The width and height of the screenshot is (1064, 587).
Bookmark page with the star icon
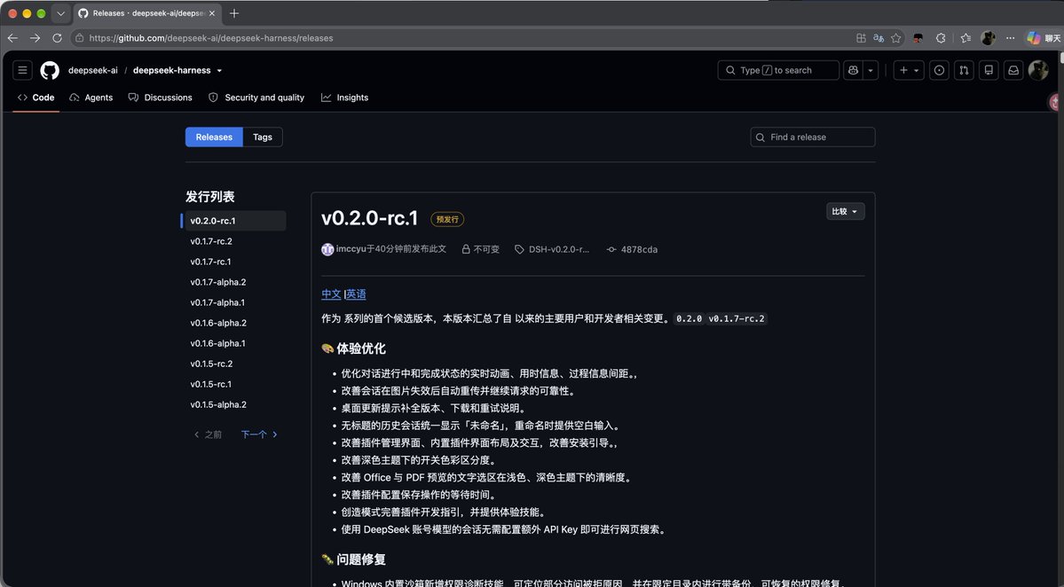[895, 38]
